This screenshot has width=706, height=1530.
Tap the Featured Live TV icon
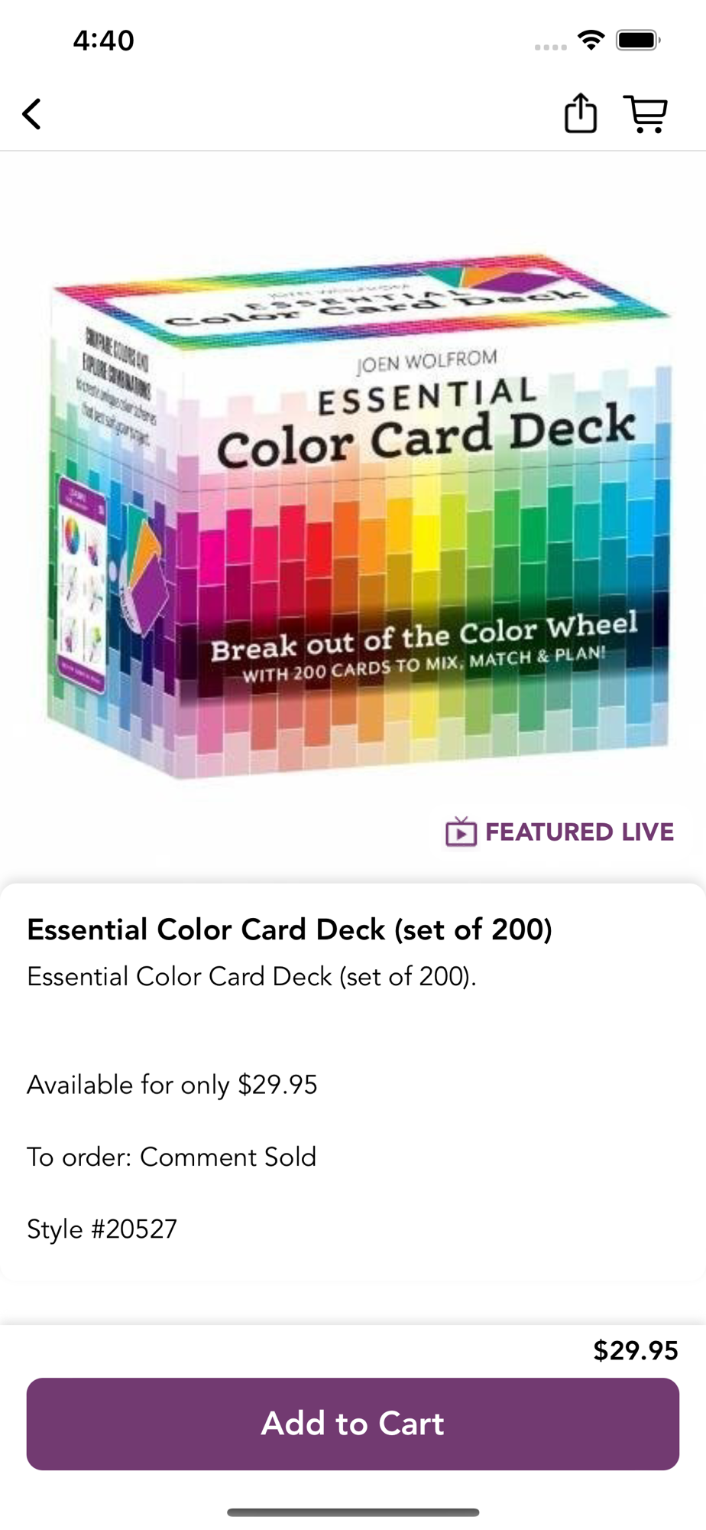pyautogui.click(x=461, y=832)
